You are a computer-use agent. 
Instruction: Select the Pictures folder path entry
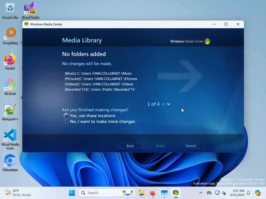(101, 79)
